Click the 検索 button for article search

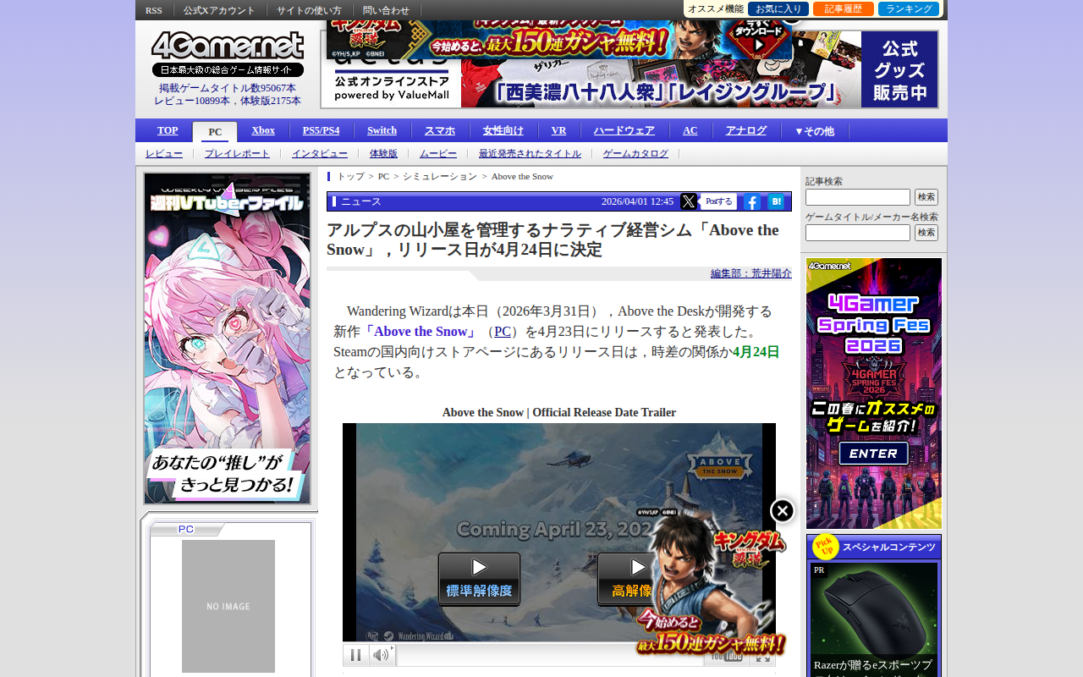[926, 197]
